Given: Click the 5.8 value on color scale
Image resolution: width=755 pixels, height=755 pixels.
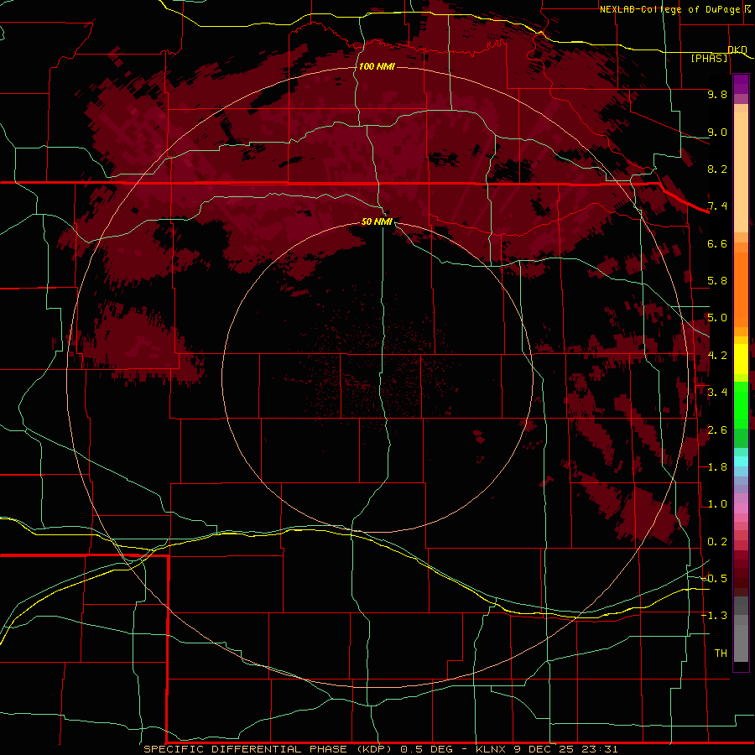Looking at the screenshot, I should (x=717, y=281).
